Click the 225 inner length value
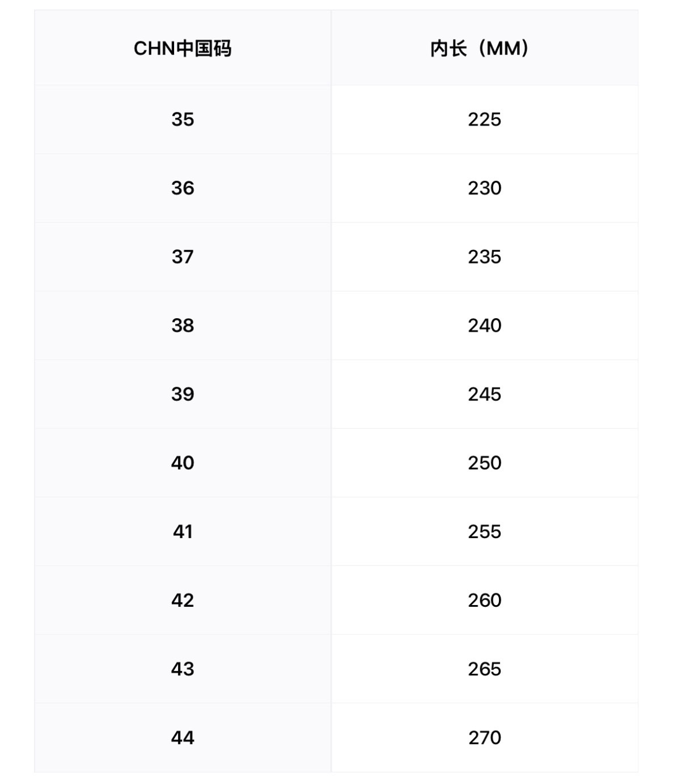The width and height of the screenshot is (673, 782). (484, 120)
